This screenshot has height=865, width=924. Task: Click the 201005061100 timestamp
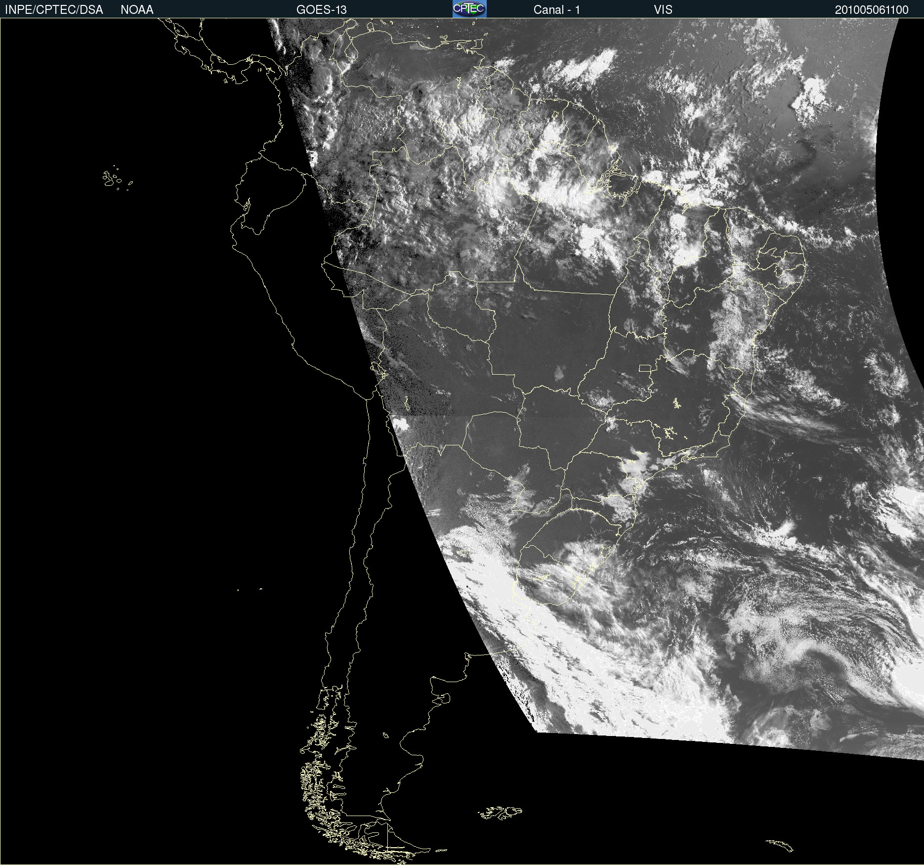[872, 10]
